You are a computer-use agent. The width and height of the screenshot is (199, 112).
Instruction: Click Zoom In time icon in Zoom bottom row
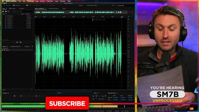[x=93, y=99]
